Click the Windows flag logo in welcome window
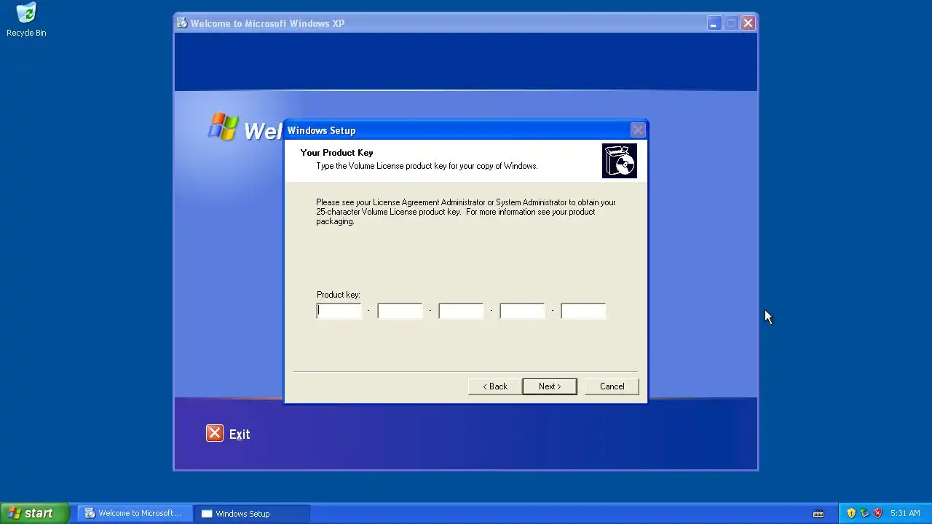 (224, 127)
